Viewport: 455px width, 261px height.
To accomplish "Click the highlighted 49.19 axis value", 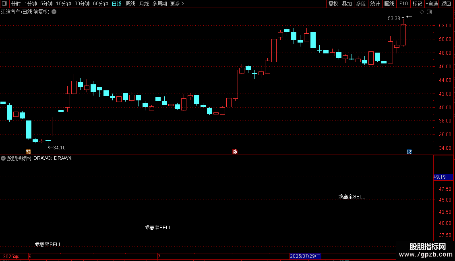I will [443, 177].
